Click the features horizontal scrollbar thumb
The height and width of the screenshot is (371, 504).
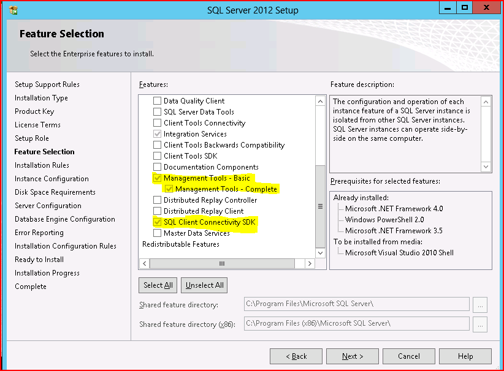click(x=222, y=263)
